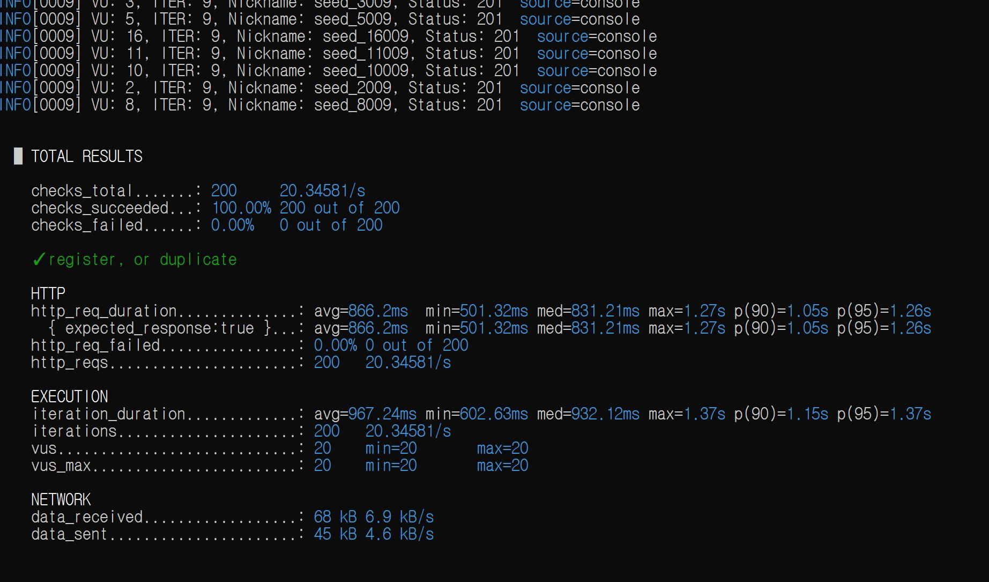Click the checks_total metric label

click(x=81, y=191)
